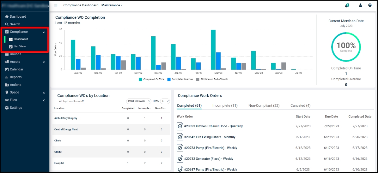This screenshot has width=378, height=173.
Task: Open Settings gear in the sidebar
Action: click(14, 108)
